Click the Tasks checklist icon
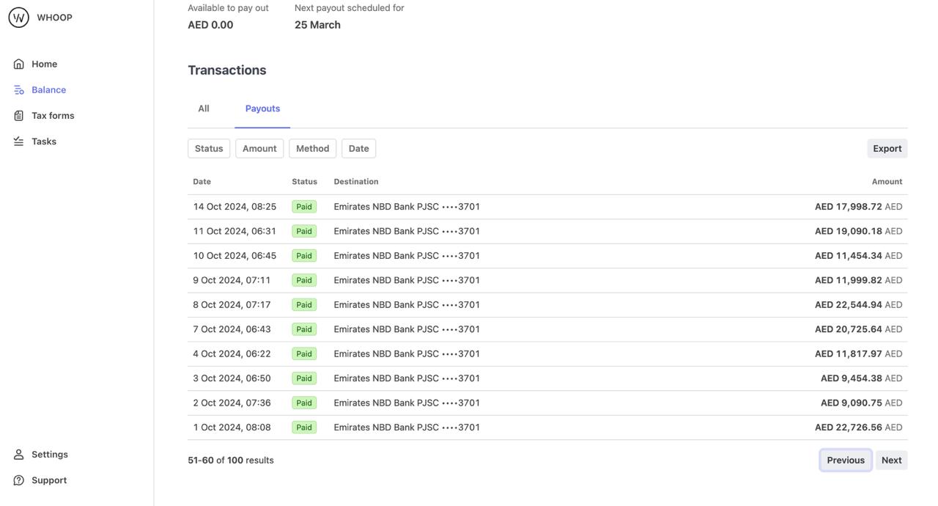This screenshot has width=938, height=506. click(x=19, y=142)
